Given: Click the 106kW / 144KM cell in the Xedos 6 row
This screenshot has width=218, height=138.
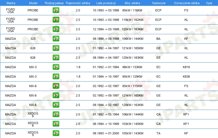Looking at the screenshot, I should point(132,114).
